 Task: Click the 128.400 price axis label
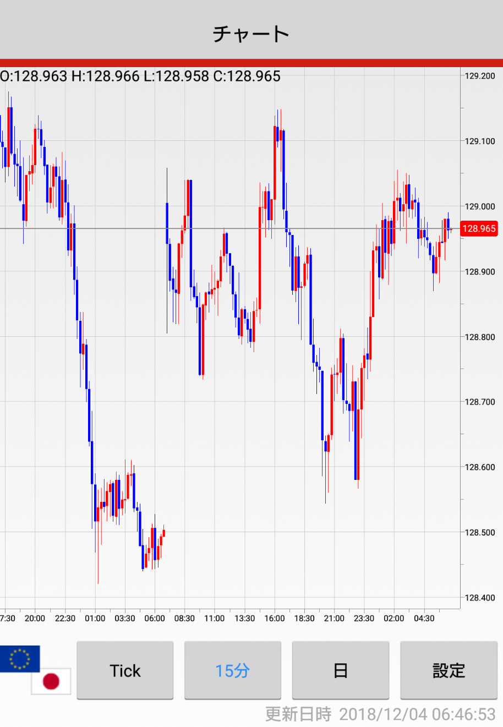480,598
